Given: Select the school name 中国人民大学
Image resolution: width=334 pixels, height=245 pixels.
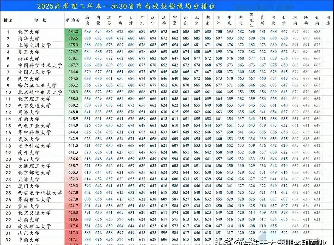Looking at the screenshot, I should tap(34, 72).
